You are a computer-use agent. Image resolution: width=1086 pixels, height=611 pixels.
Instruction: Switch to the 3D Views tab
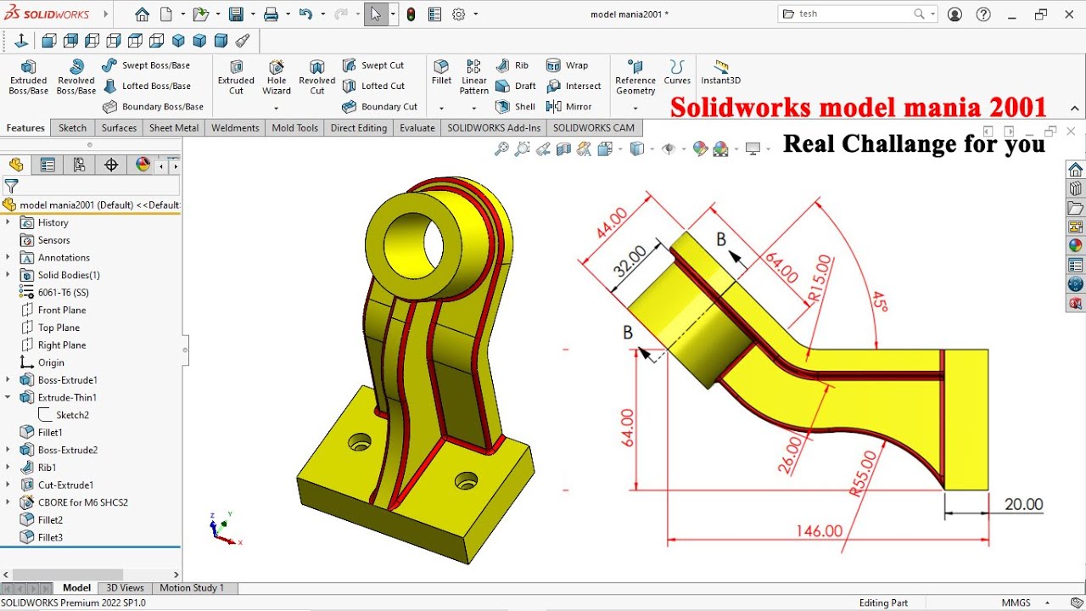point(125,588)
